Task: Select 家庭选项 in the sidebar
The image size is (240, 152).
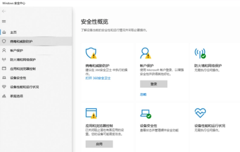Action: 36,96
